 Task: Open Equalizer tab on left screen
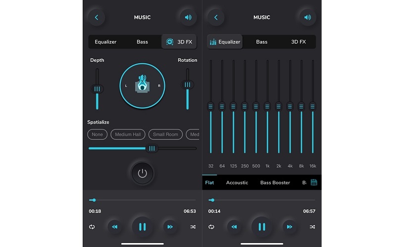point(105,42)
